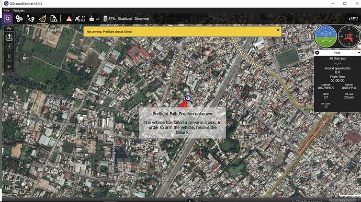This screenshot has width=361, height=202.
Task: Click the Fly label above tool strip
Action: coord(9,29)
